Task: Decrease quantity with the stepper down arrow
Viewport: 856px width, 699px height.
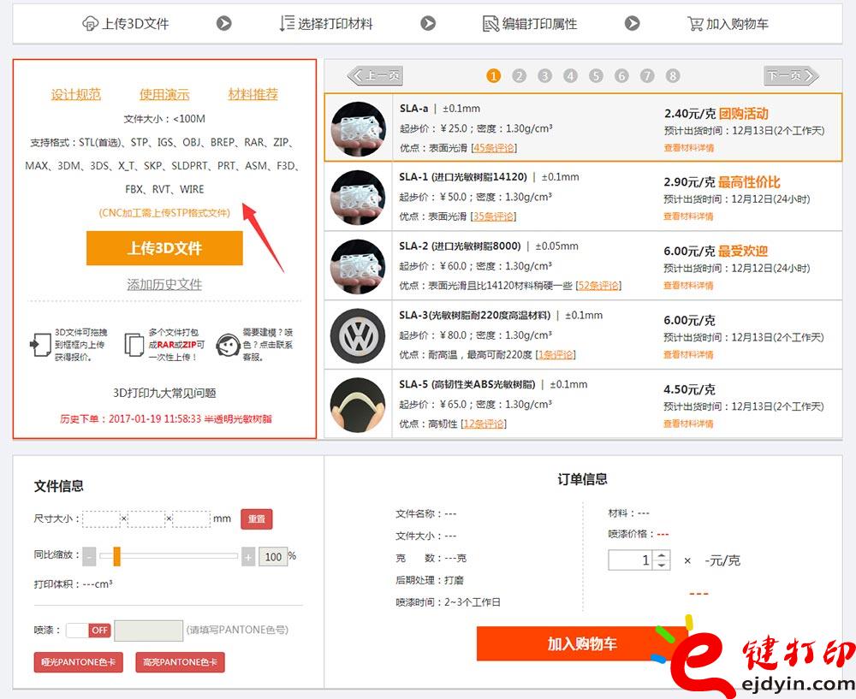Action: point(661,566)
